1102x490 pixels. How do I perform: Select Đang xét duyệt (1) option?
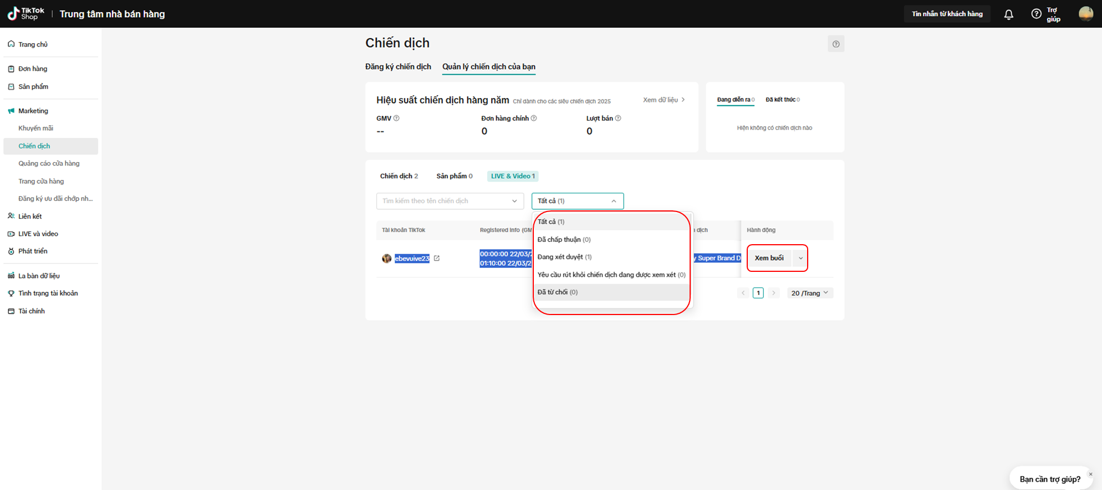click(564, 257)
